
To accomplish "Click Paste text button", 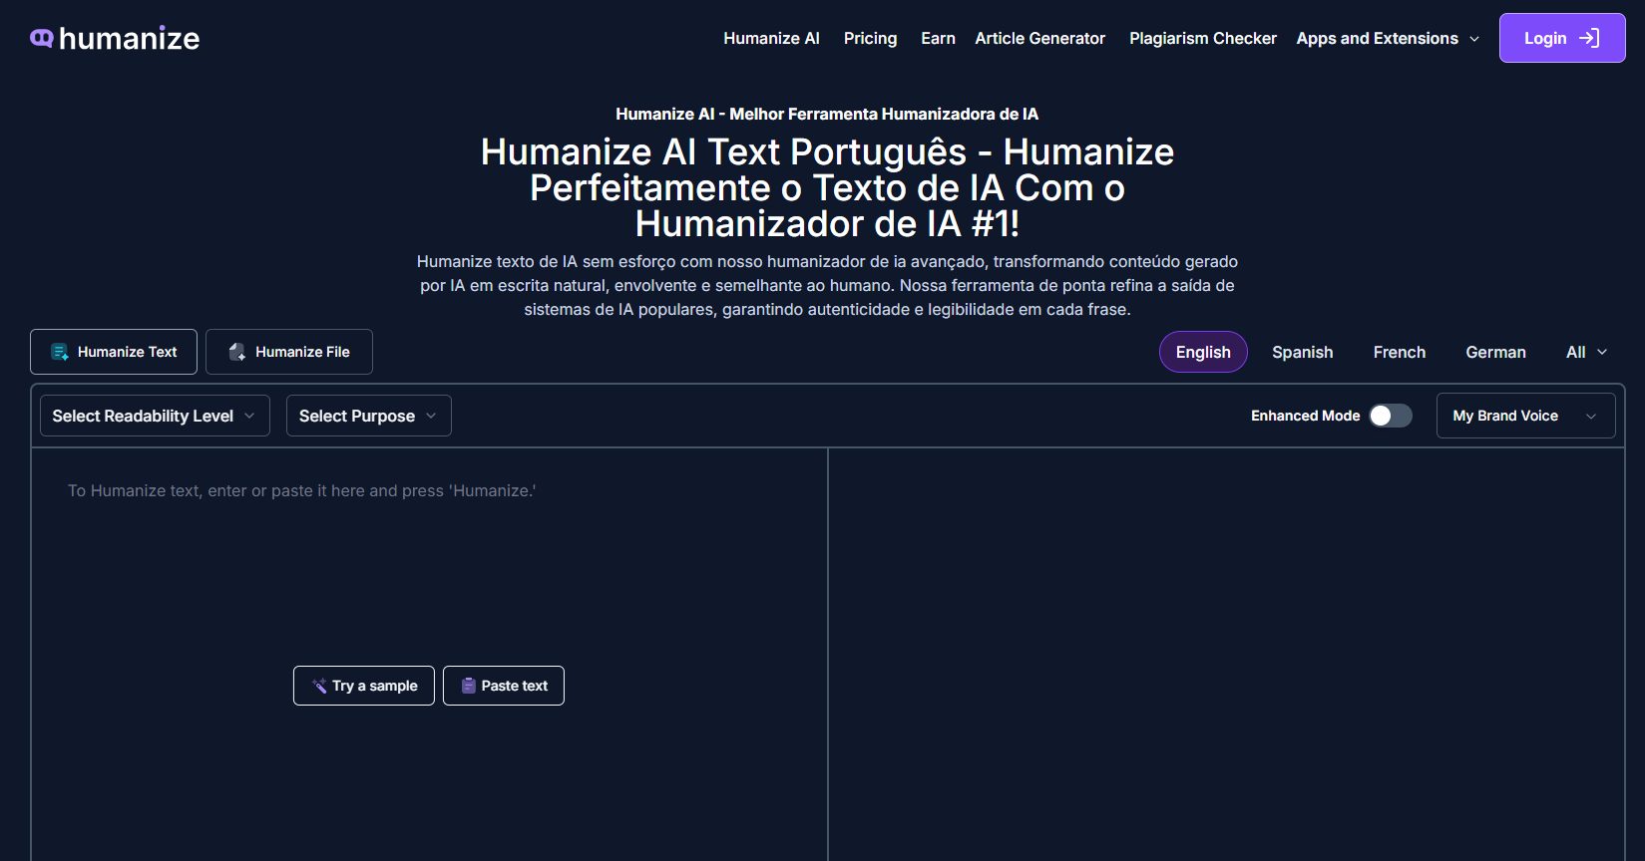I will tap(504, 686).
